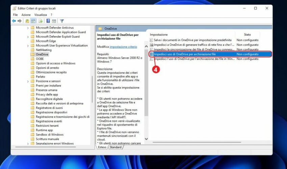The image size is (287, 169).
Task: Click policy icon for Impedisci la sincronizzazione dei file
Action: tap(151, 49)
